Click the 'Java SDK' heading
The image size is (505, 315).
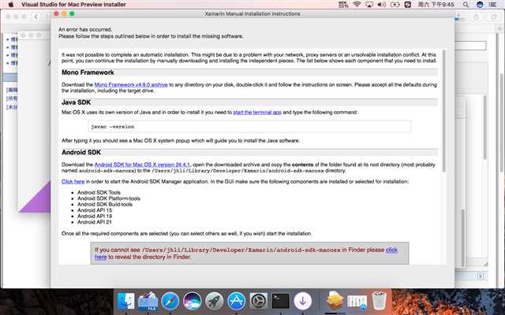coord(76,102)
